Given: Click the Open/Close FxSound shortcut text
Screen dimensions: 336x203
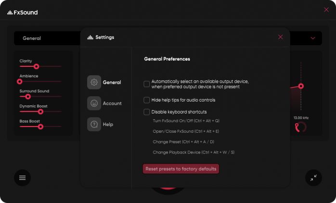Looking at the screenshot, I should 186,131.
